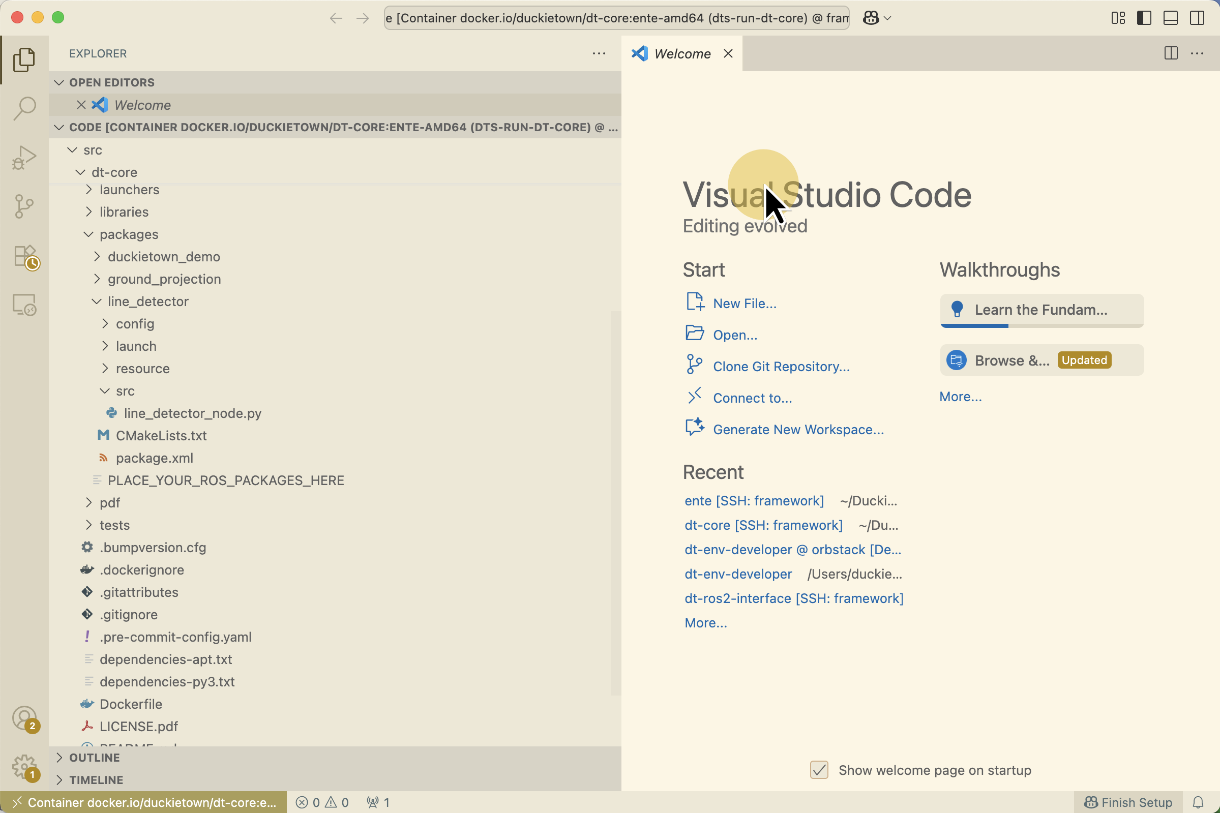Split the editor to the right
The image size is (1220, 813).
point(1171,53)
